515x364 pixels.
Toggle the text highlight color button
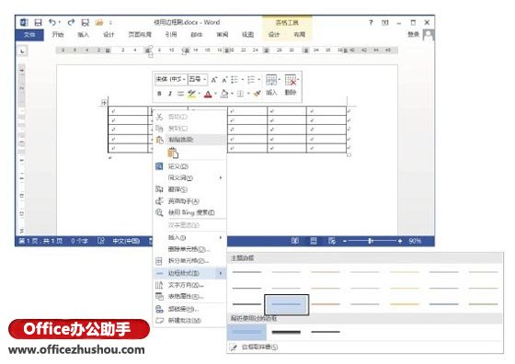coord(191,94)
